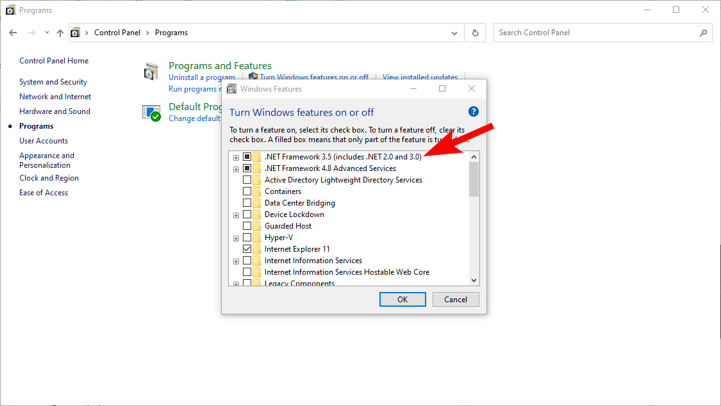Click the Default Programs icon
The height and width of the screenshot is (406, 721).
click(x=153, y=113)
